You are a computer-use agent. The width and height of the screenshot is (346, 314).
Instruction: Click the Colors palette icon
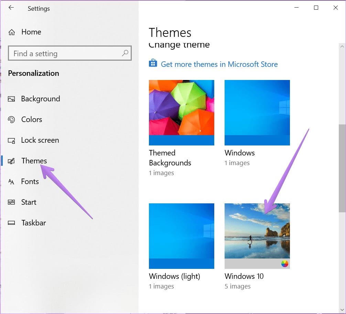[11, 120]
